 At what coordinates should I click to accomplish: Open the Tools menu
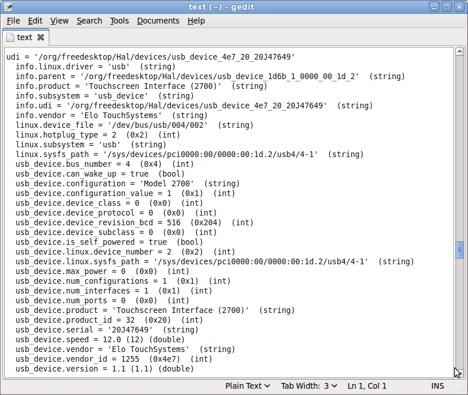click(x=119, y=21)
